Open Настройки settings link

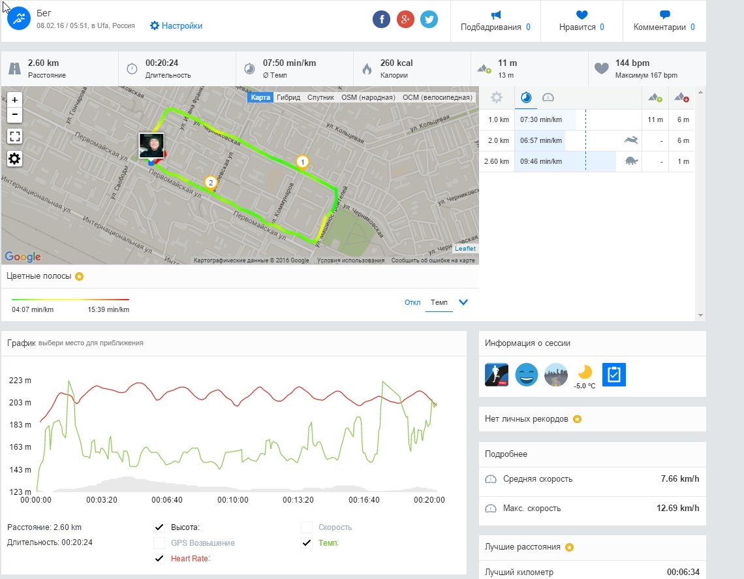[x=176, y=26]
